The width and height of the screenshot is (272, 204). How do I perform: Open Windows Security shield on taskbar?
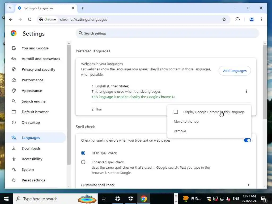point(130,199)
